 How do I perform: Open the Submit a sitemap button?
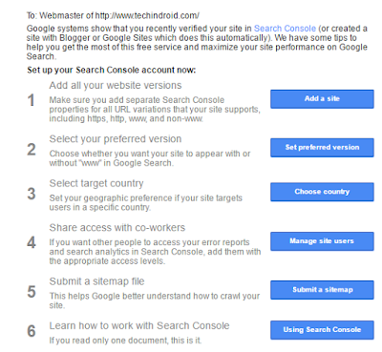pos(322,290)
